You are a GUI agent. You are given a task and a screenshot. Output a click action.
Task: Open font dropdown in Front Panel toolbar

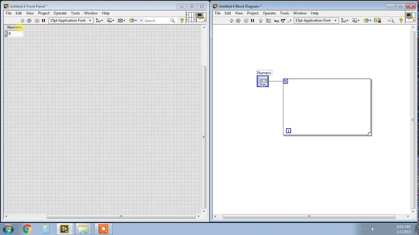(71, 21)
